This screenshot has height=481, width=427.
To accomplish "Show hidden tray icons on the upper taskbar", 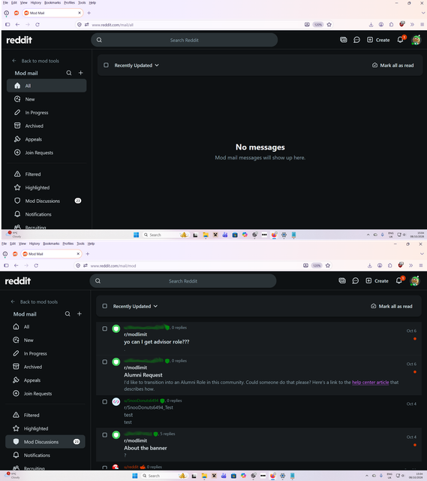I will [x=368, y=234].
